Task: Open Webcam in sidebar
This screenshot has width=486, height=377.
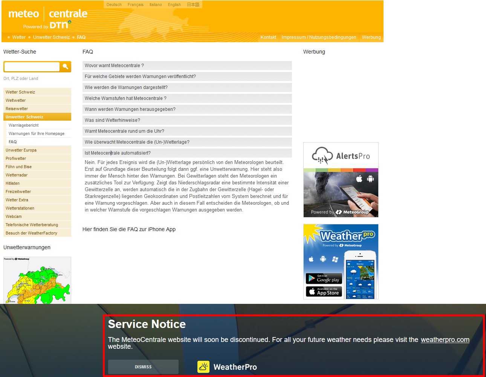Action: (37, 216)
